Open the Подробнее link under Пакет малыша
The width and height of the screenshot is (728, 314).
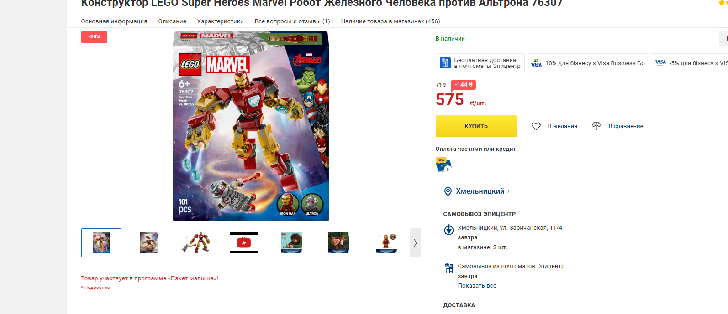click(97, 288)
